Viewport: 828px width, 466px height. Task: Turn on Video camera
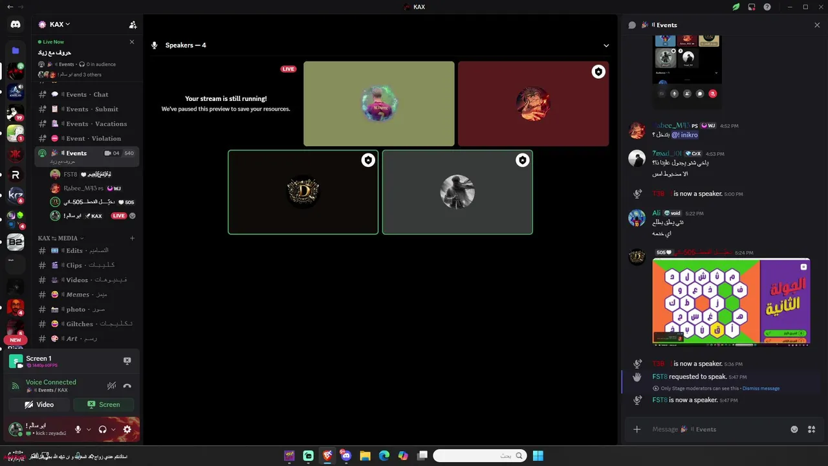coord(39,405)
